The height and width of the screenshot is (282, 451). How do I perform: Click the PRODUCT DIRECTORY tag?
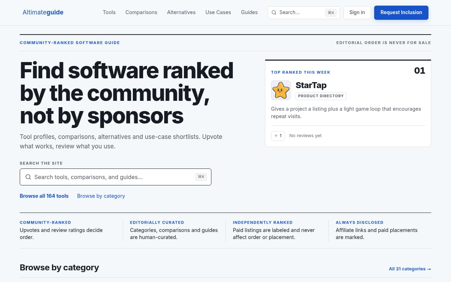click(321, 96)
